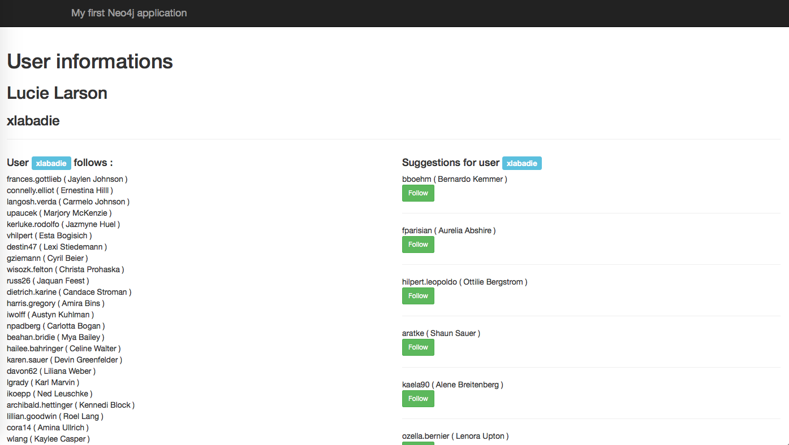
Task: Select the Lucie Larson name heading
Action: click(x=57, y=93)
